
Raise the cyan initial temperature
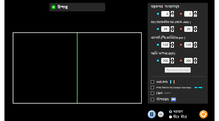click(172, 59)
